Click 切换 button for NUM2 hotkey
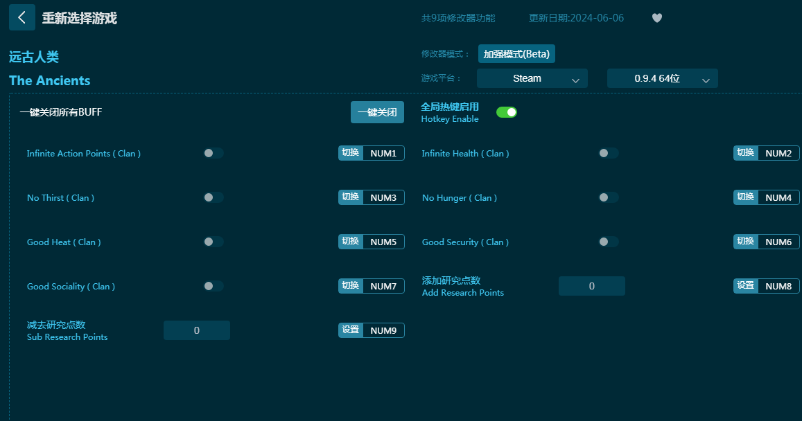Viewport: 802px width, 421px height. point(746,153)
